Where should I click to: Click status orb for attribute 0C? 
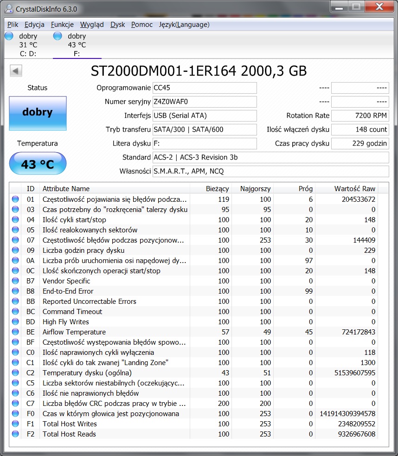click(15, 270)
